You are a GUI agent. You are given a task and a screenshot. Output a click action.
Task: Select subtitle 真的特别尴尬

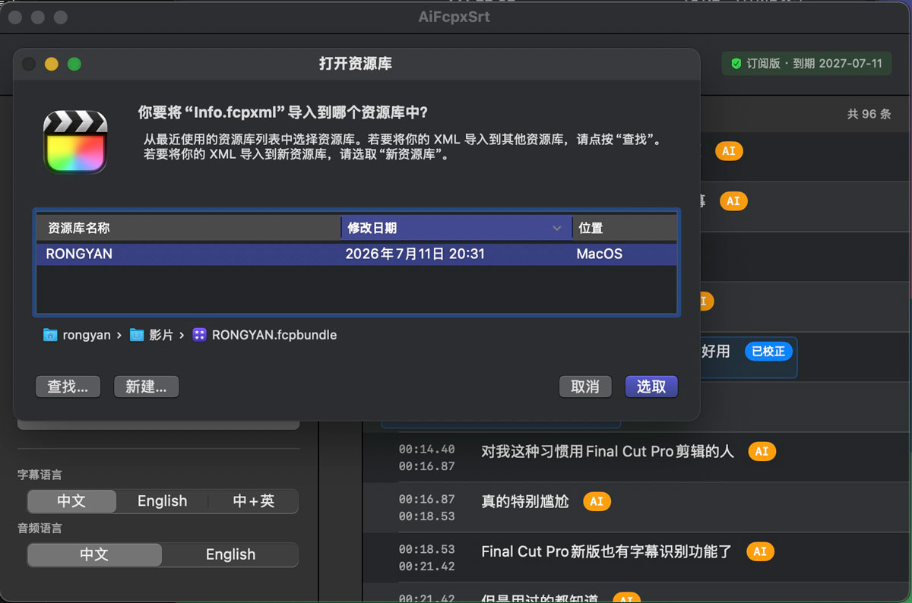(525, 501)
